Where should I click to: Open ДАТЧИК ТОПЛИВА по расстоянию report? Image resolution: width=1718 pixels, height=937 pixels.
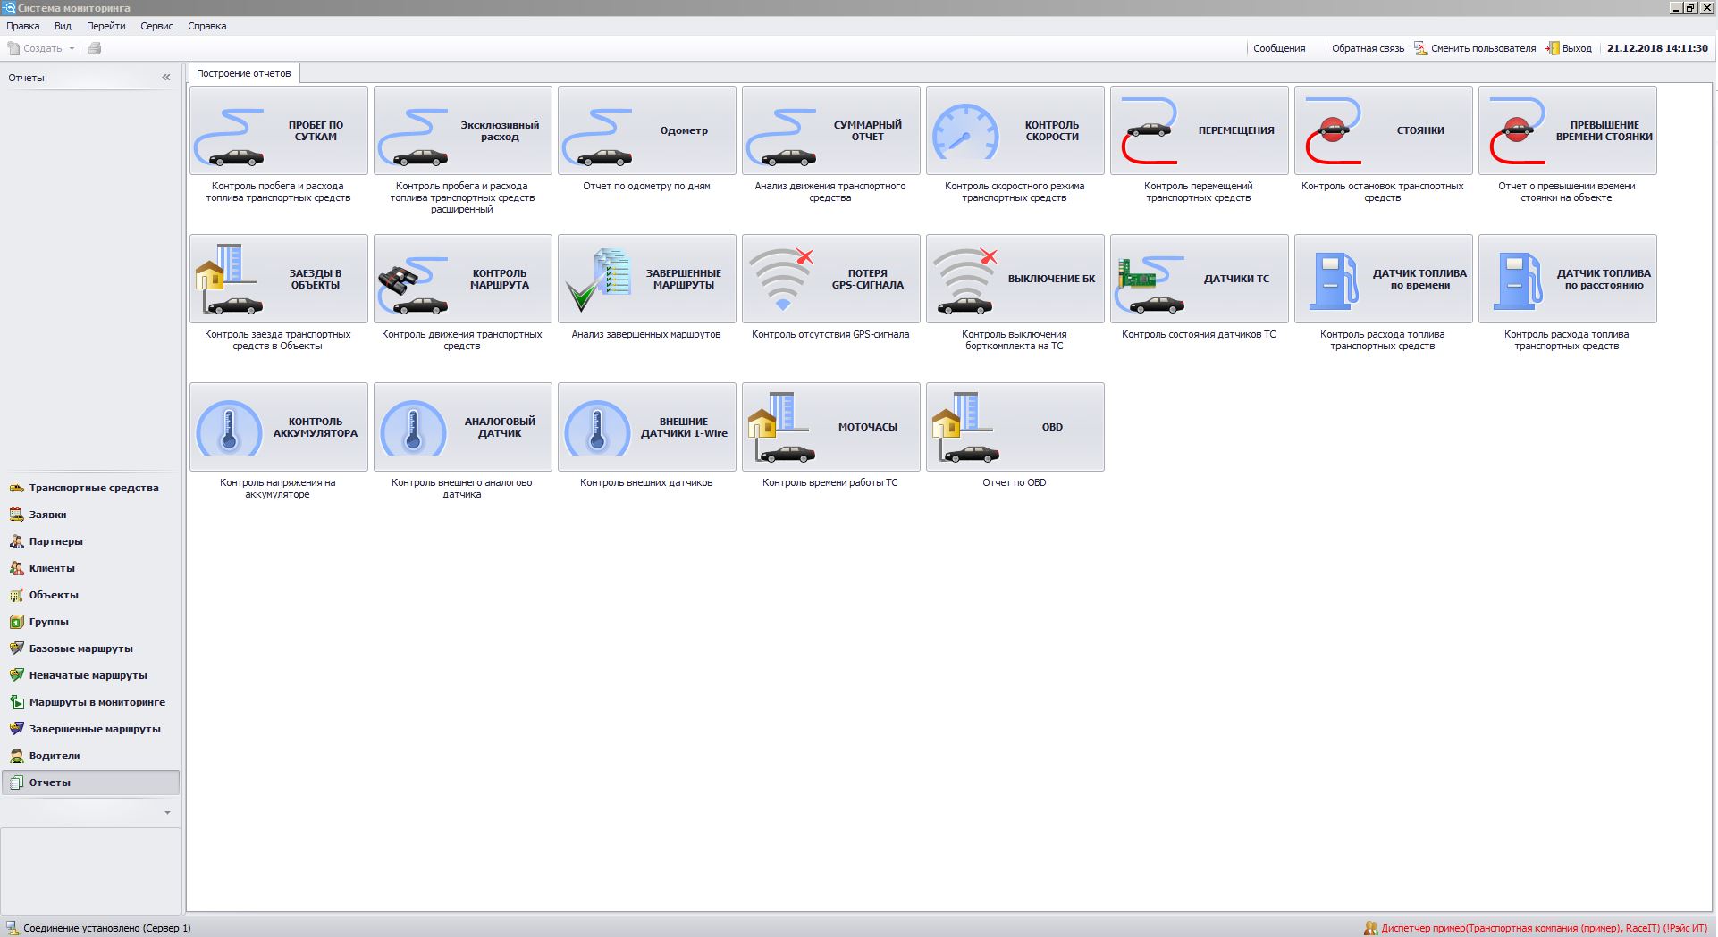coord(1568,279)
